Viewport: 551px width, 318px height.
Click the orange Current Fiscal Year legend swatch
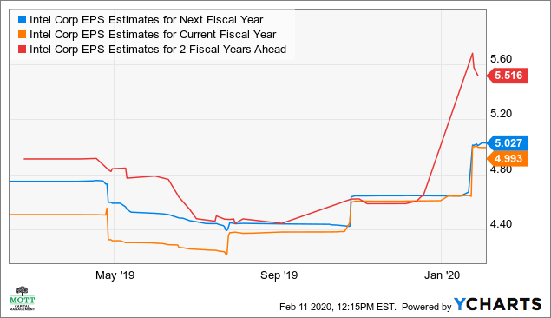point(23,35)
